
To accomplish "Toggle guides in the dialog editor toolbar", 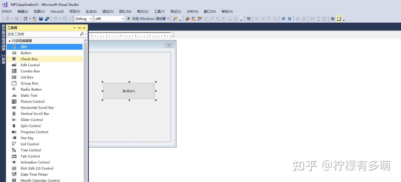I will tap(338, 19).
